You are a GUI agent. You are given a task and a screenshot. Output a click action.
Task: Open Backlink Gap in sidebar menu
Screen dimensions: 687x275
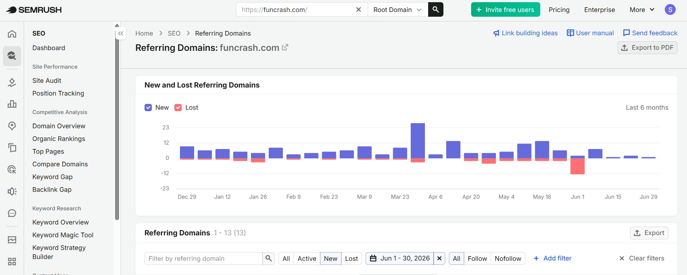click(52, 189)
